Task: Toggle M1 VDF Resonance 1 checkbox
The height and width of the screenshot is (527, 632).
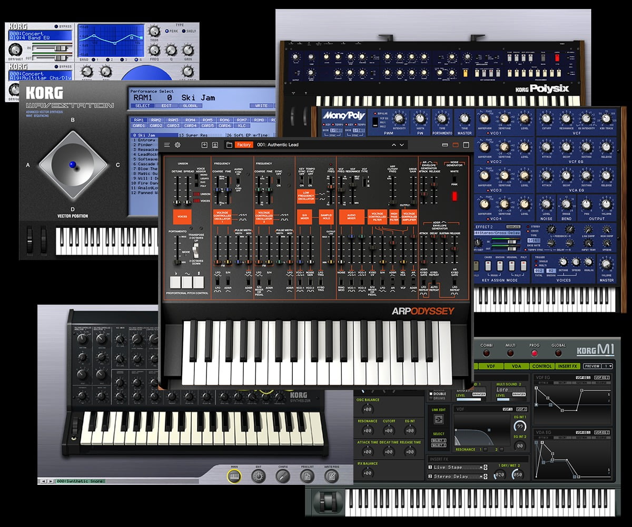Action: tap(485, 450)
